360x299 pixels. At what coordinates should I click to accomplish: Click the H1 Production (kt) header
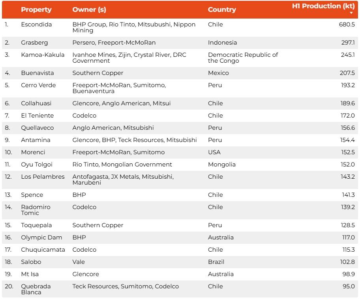tap(323, 6)
